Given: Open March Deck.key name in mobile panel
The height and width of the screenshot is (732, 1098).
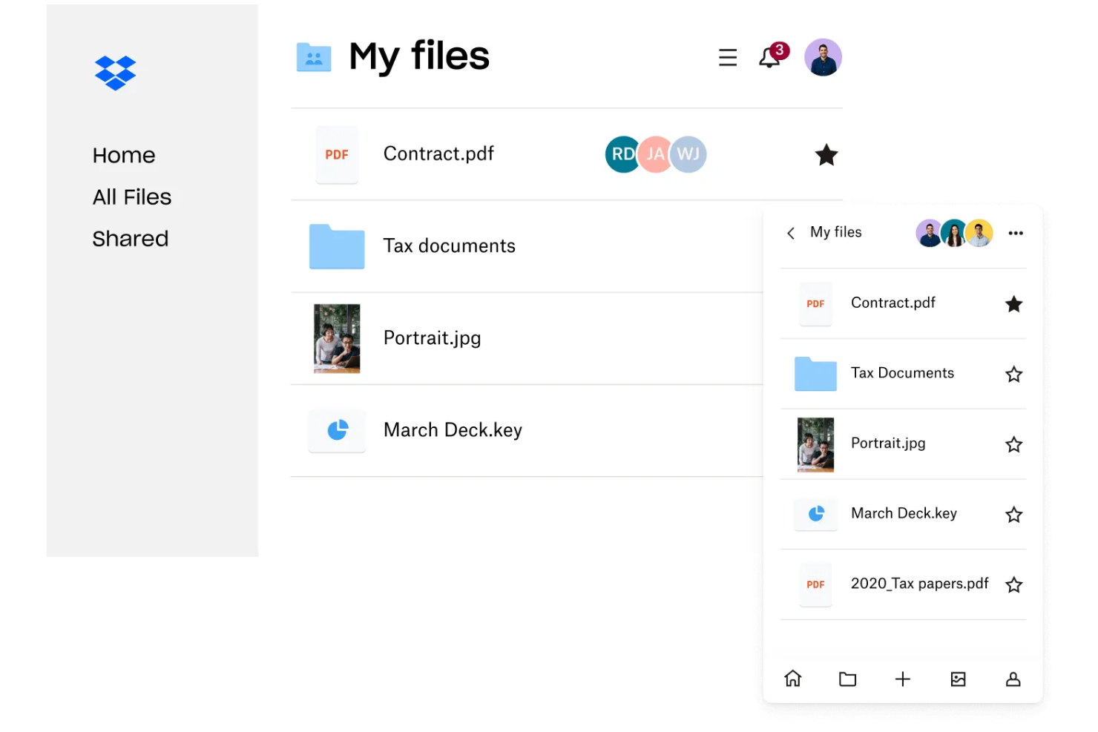Looking at the screenshot, I should click(904, 513).
